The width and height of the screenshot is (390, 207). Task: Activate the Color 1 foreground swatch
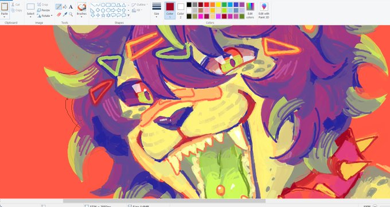(x=170, y=10)
